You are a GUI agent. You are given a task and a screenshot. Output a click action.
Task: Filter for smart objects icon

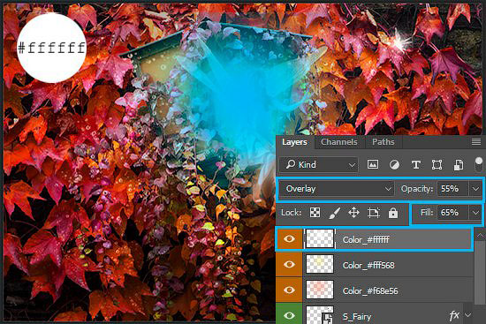click(x=459, y=165)
